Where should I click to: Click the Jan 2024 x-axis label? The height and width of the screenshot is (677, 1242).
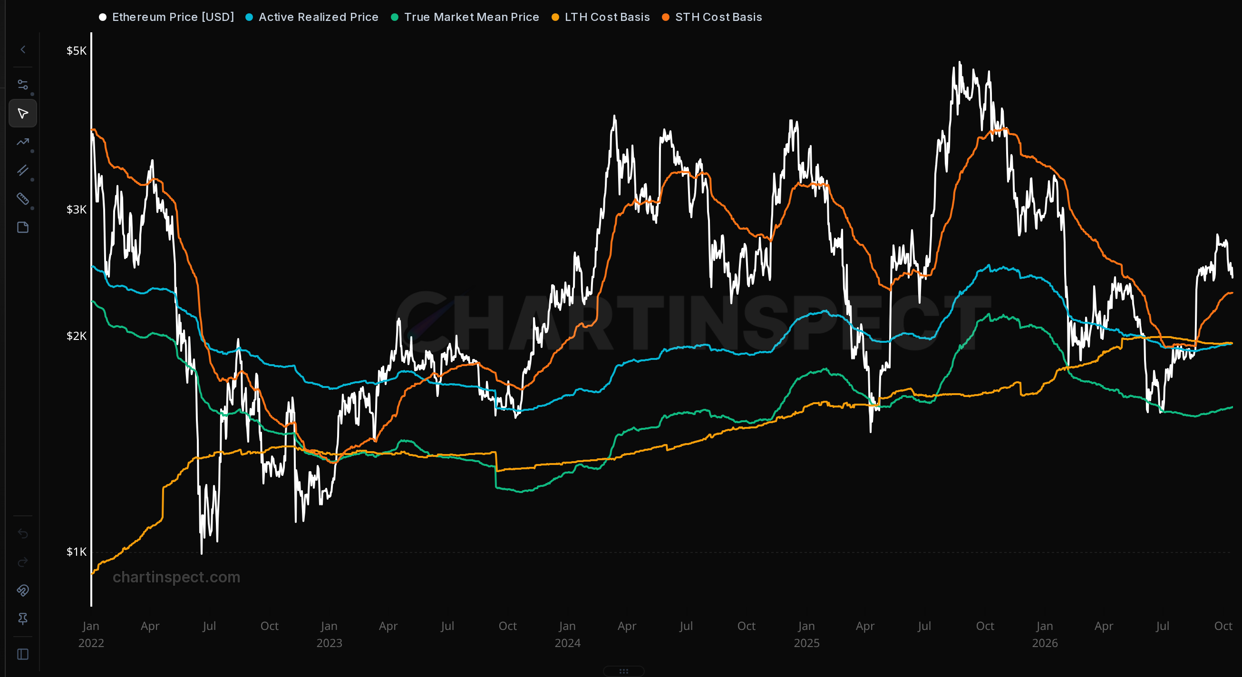[567, 634]
